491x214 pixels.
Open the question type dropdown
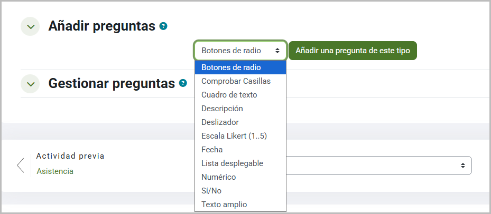pyautogui.click(x=240, y=51)
